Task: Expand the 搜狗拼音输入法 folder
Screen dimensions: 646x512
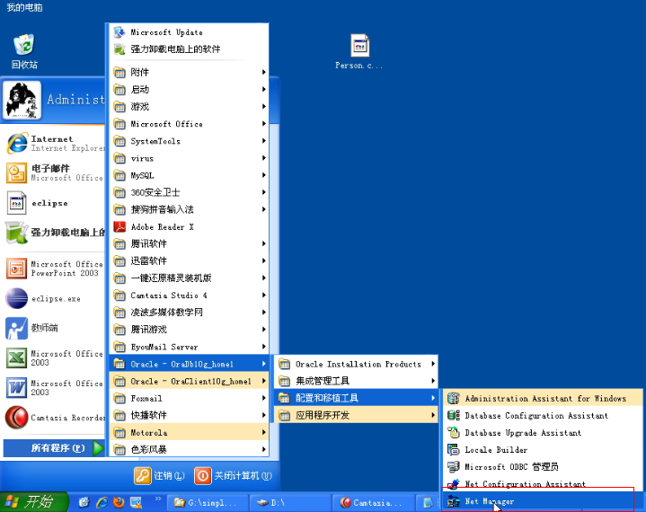Action: tap(189, 209)
